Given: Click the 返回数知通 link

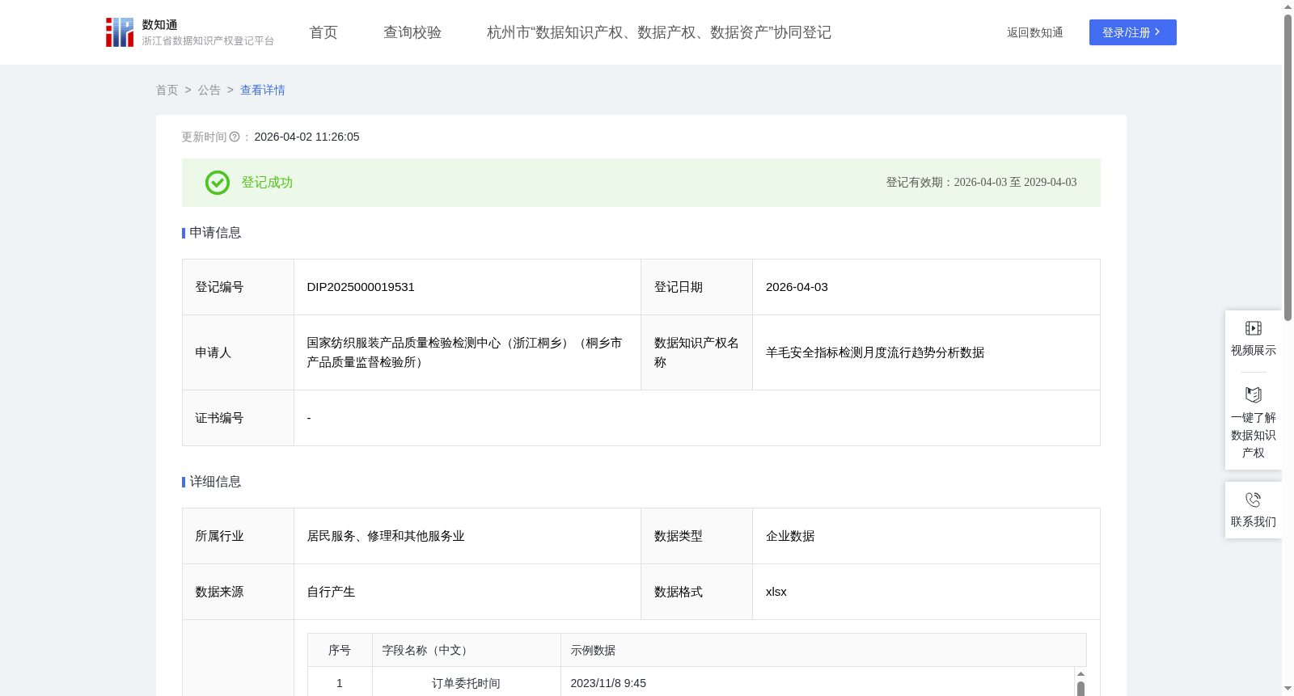Looking at the screenshot, I should 1035,32.
